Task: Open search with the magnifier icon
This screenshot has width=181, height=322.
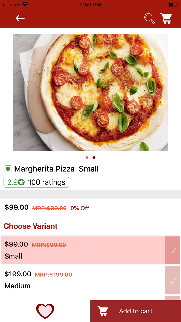Action: point(149,18)
